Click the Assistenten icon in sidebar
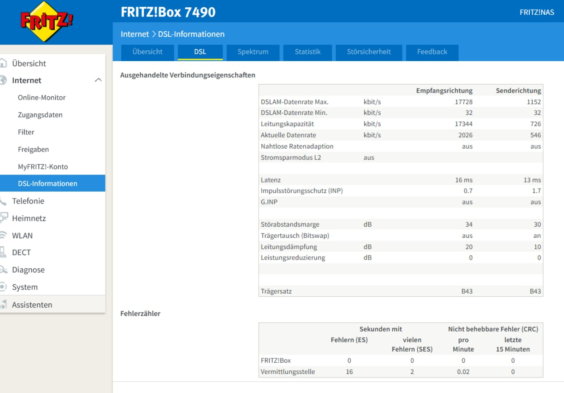Screen dimensions: 564x393 pos(3,305)
